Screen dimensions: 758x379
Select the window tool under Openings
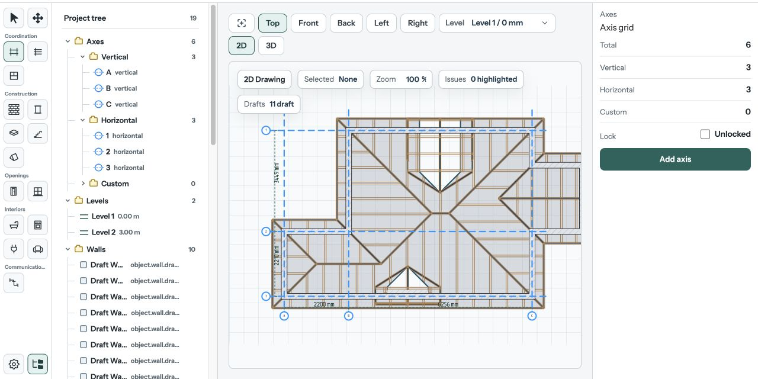(38, 191)
